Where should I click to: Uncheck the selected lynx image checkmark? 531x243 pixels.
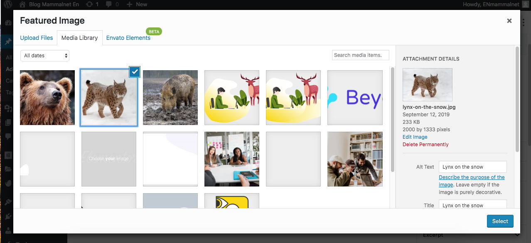134,72
